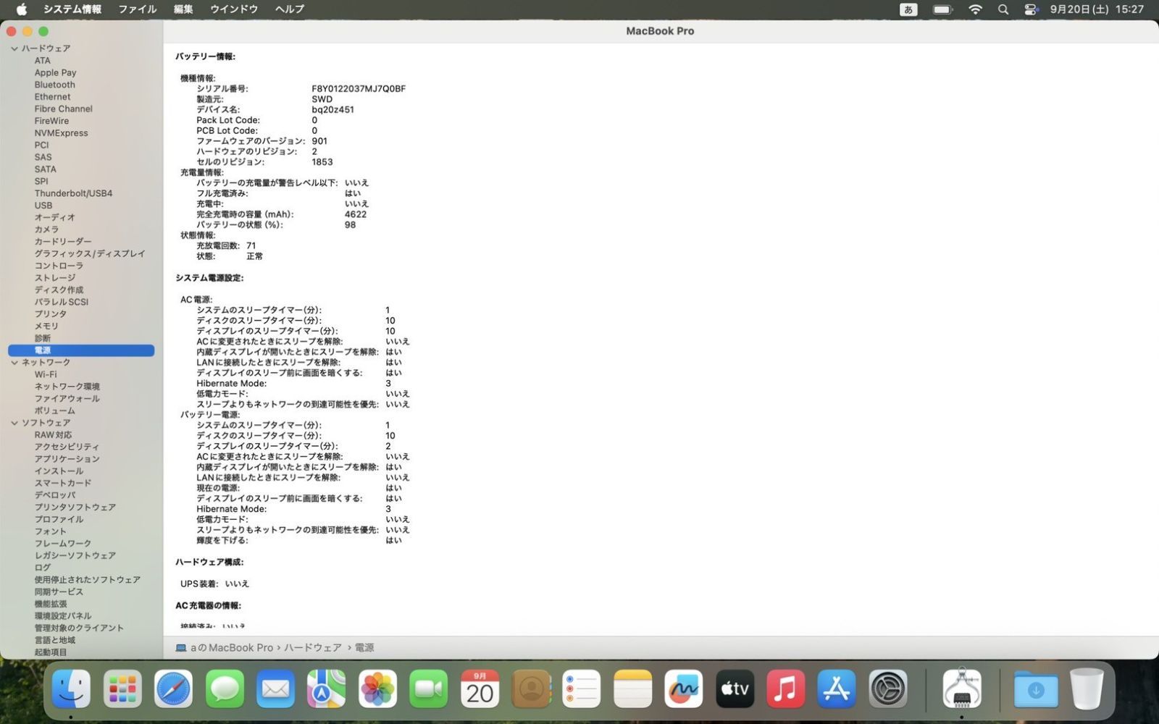The image size is (1159, 724).
Task: Open Control Center from the menu bar
Action: [1029, 9]
